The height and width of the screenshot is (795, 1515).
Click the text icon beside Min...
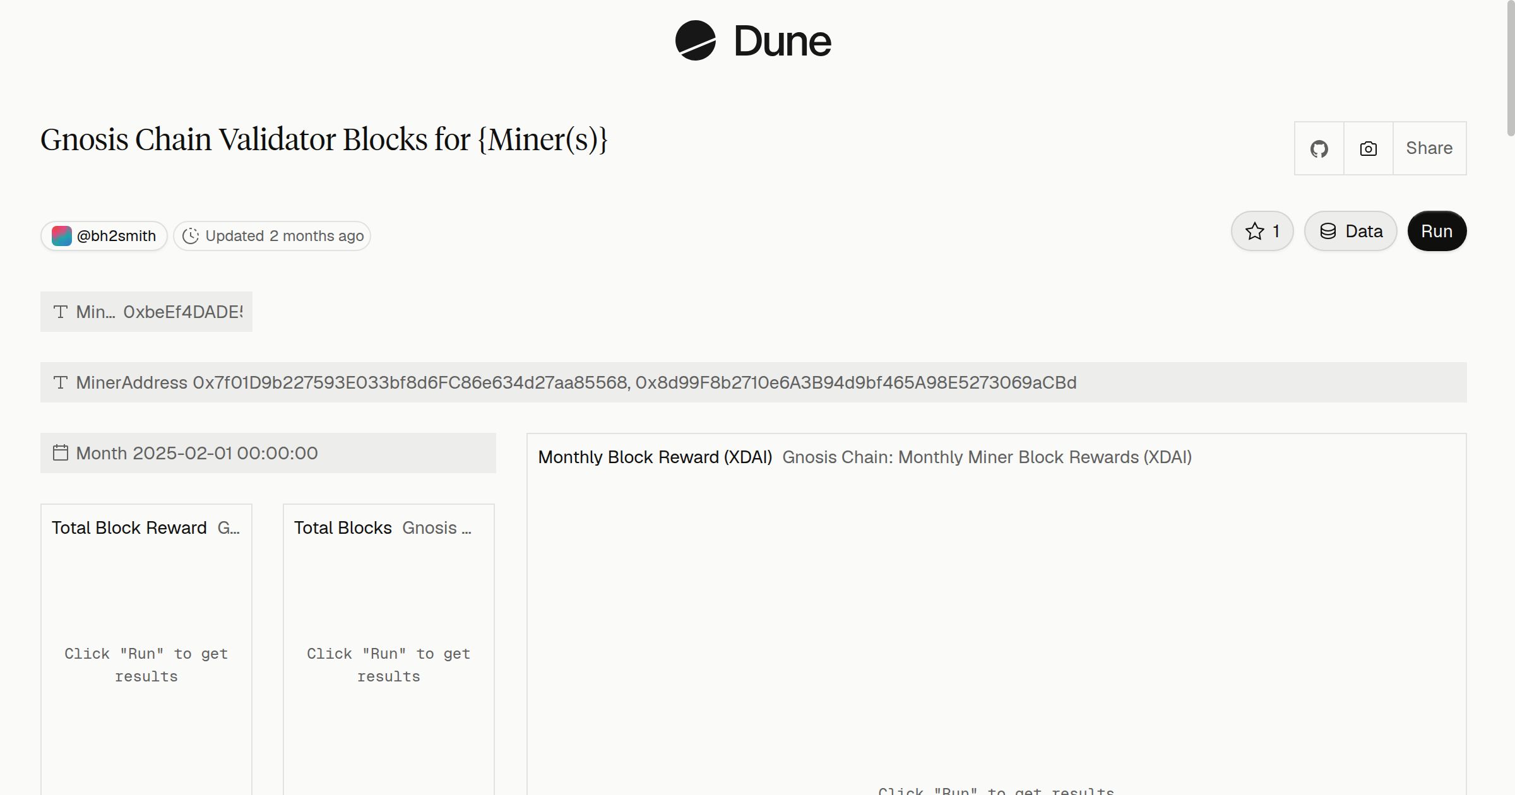61,312
